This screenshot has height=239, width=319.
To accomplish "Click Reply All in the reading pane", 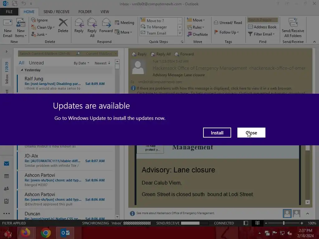I will pos(160,54).
